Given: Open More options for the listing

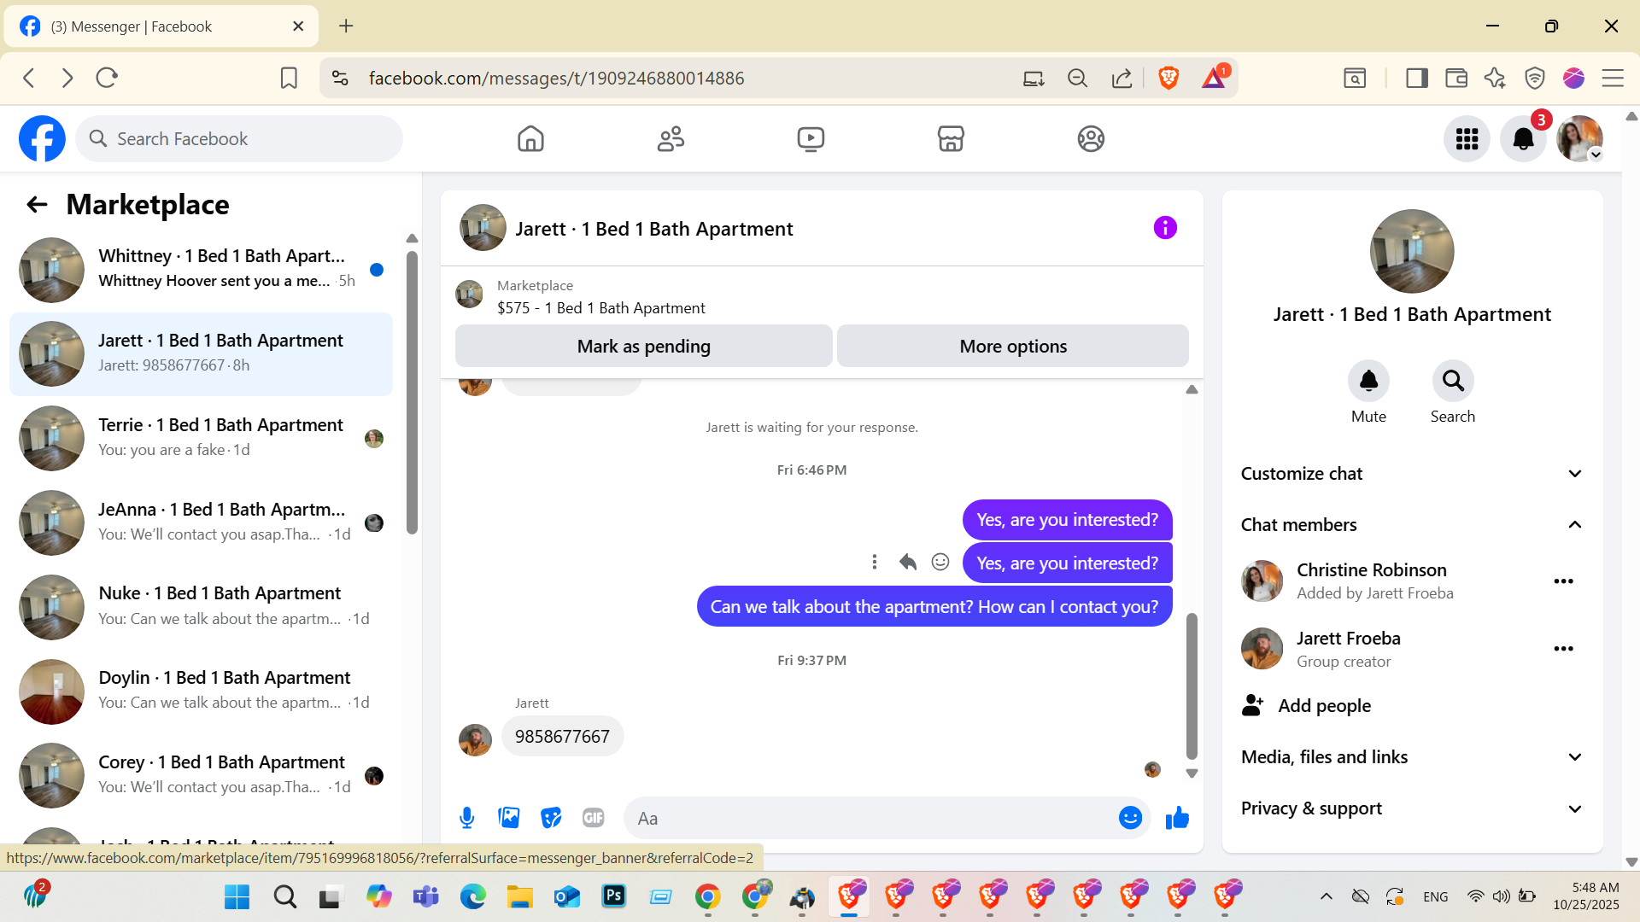Looking at the screenshot, I should click(1013, 346).
